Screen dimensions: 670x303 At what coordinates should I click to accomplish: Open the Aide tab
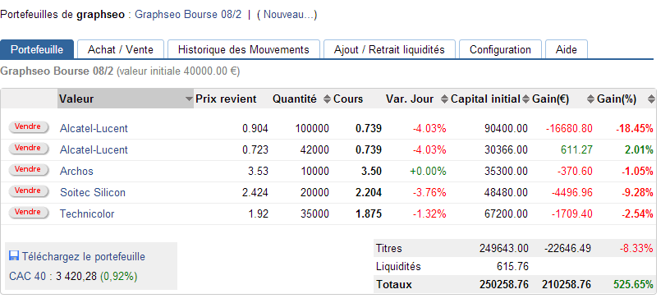pos(567,49)
